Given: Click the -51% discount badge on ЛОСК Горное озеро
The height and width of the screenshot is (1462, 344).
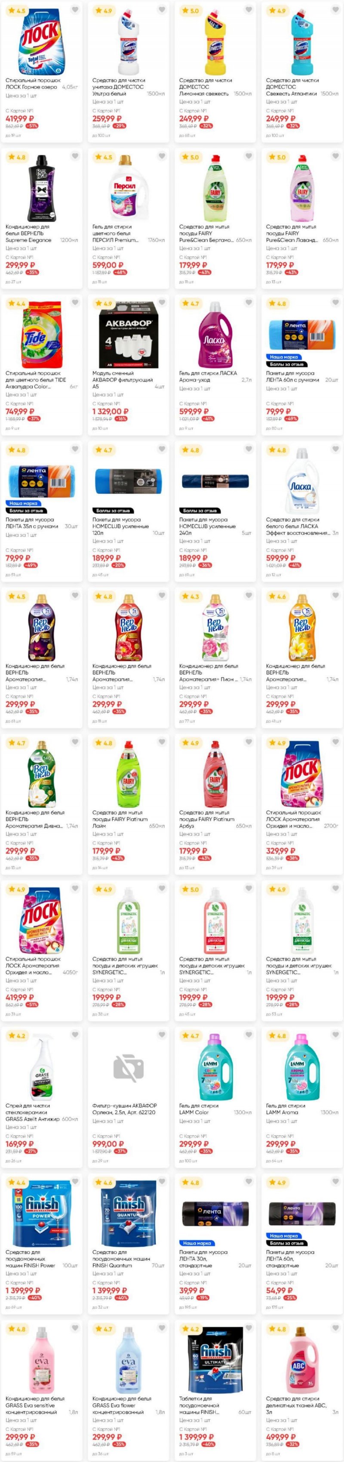Looking at the screenshot, I should tap(32, 126).
